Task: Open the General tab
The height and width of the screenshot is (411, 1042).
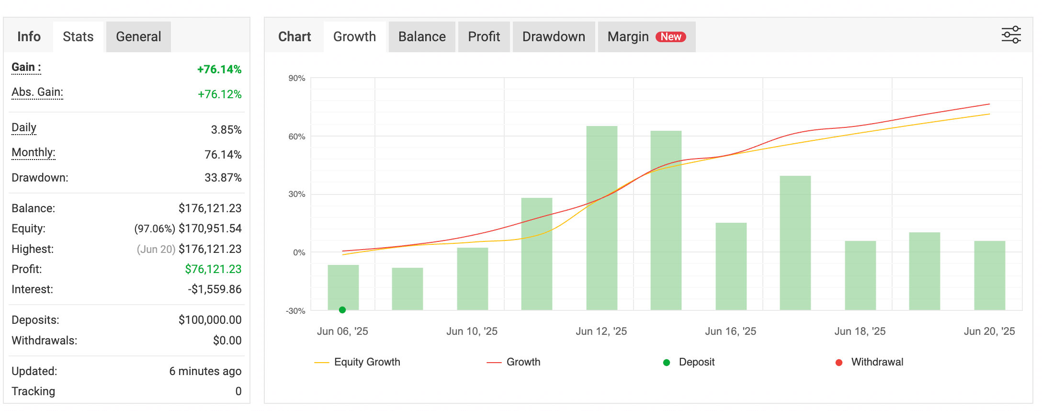Action: [x=138, y=37]
